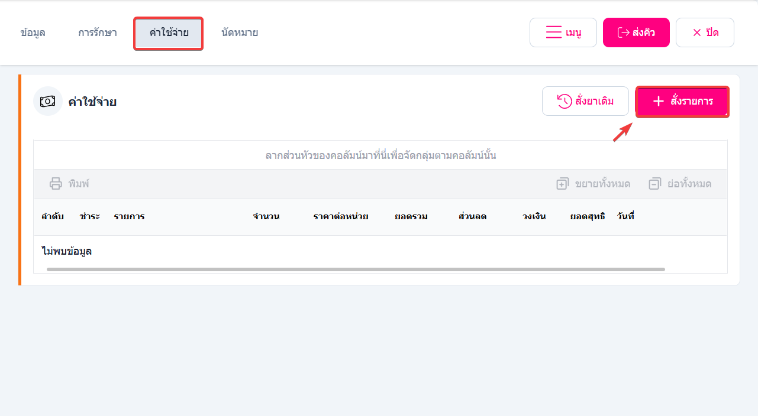This screenshot has width=758, height=416.
Task: Click the column grouping drop area text
Action: [380, 156]
